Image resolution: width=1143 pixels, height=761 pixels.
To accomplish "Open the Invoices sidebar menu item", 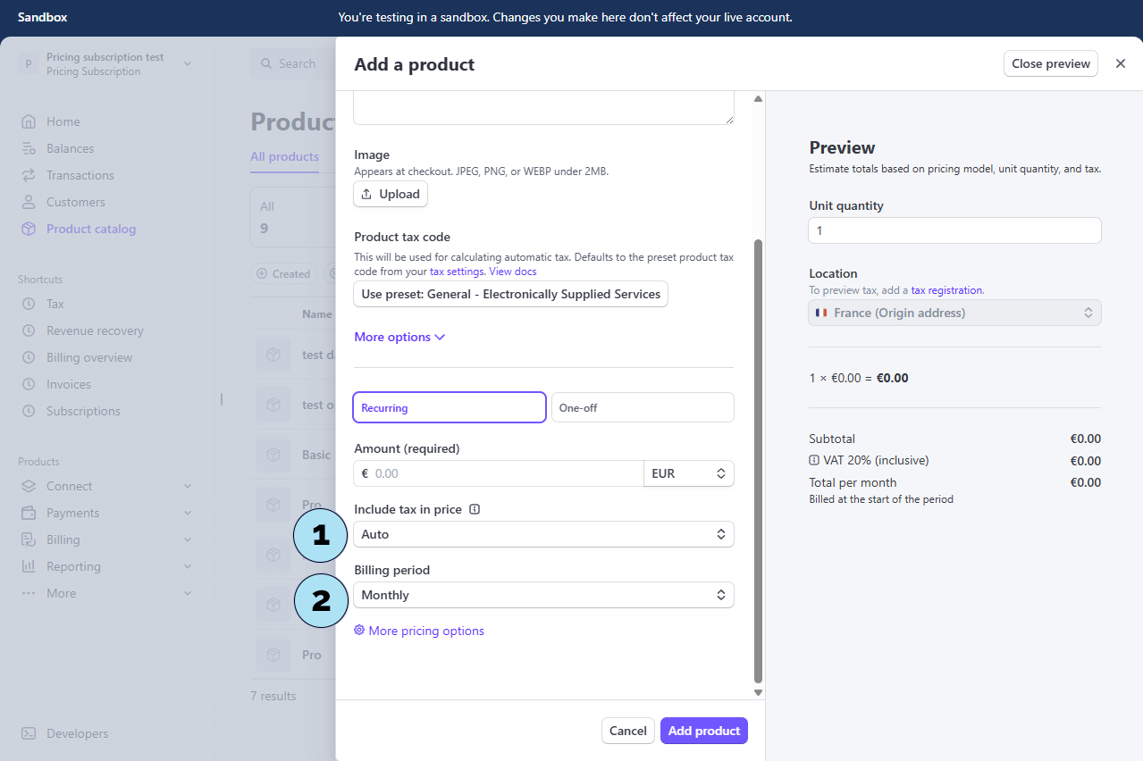I will point(69,384).
